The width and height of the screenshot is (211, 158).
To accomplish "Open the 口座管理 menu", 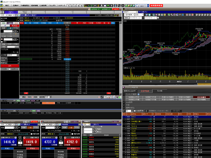I will [x=43, y=6].
